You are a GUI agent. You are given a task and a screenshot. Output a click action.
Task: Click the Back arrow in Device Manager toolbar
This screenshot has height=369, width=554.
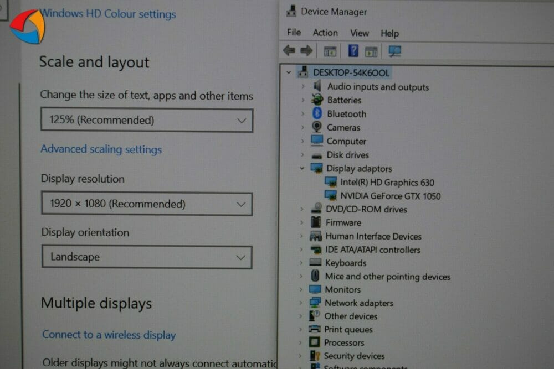(x=289, y=51)
